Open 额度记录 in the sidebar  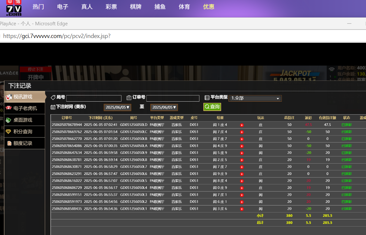pyautogui.click(x=23, y=143)
